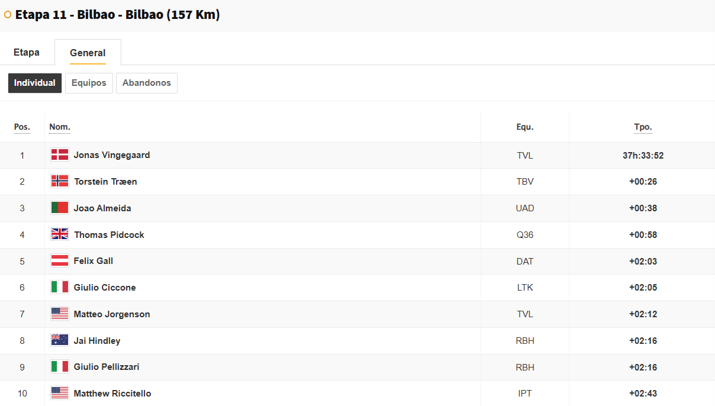Select the General tab

point(88,53)
